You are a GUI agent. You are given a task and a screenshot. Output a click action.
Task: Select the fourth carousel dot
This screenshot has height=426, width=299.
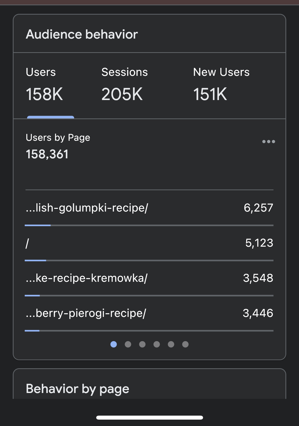pyautogui.click(x=157, y=344)
